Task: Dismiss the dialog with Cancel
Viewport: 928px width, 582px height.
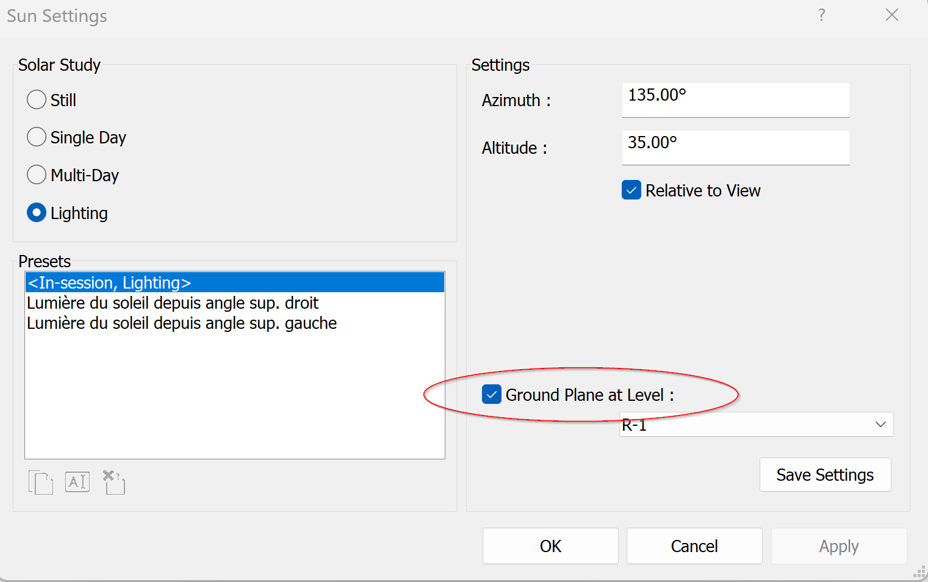Action: 694,546
